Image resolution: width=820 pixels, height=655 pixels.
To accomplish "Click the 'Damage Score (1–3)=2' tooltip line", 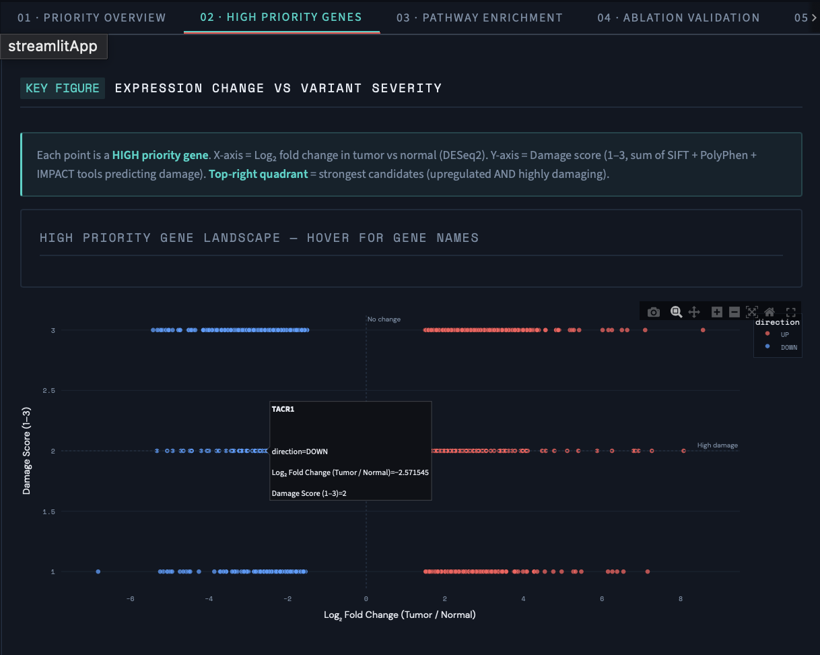I will click(309, 494).
